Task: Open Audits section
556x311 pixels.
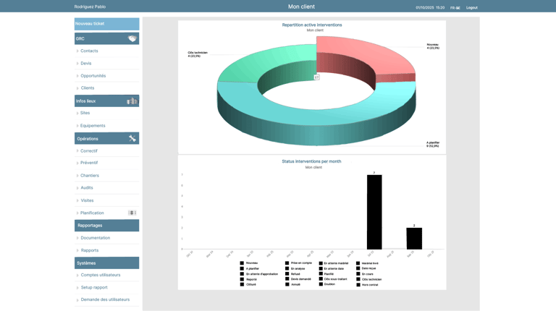Action: tap(87, 188)
